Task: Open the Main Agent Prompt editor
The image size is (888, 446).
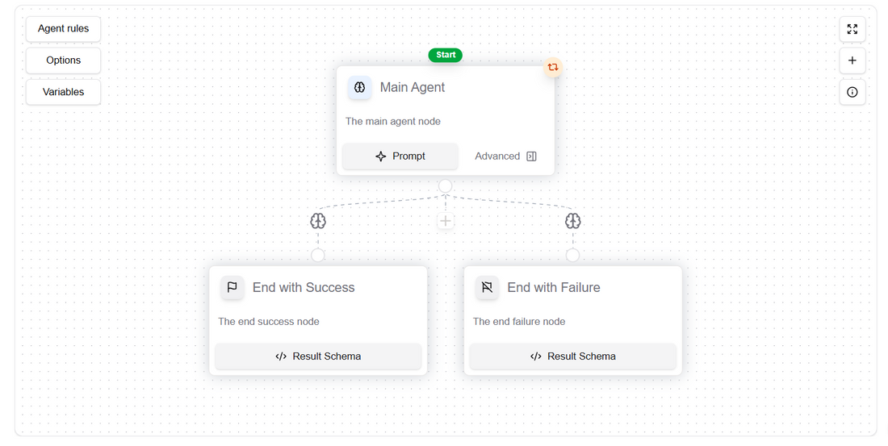Action: click(400, 156)
